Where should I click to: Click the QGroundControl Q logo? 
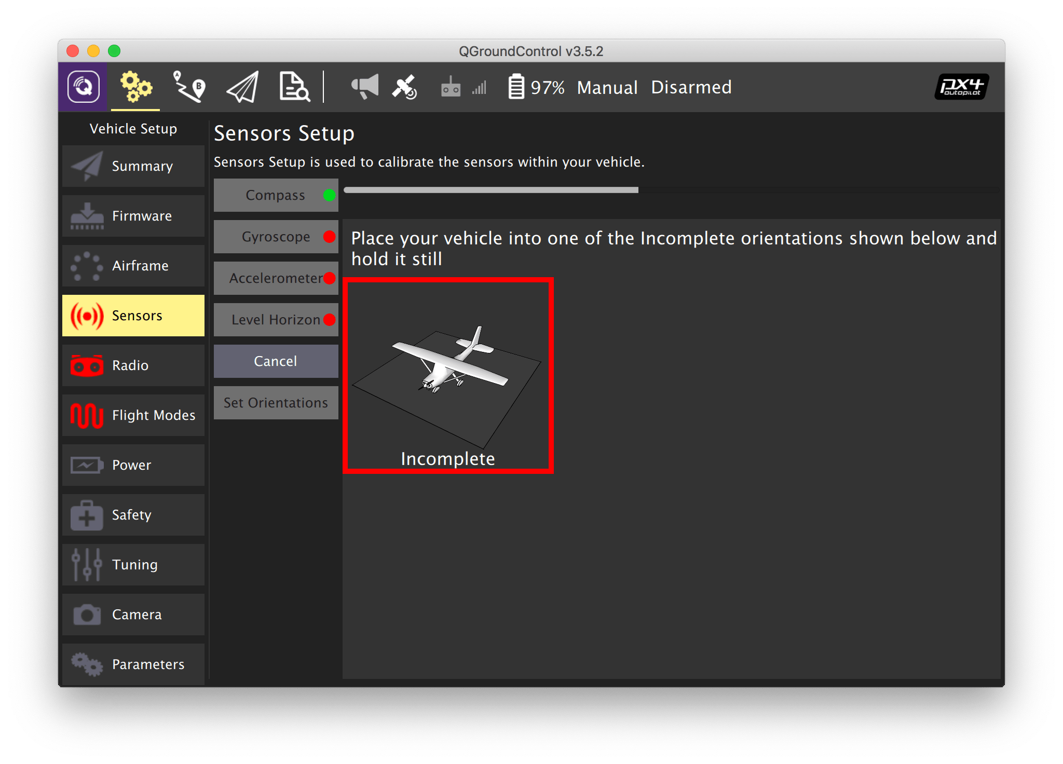click(x=86, y=87)
